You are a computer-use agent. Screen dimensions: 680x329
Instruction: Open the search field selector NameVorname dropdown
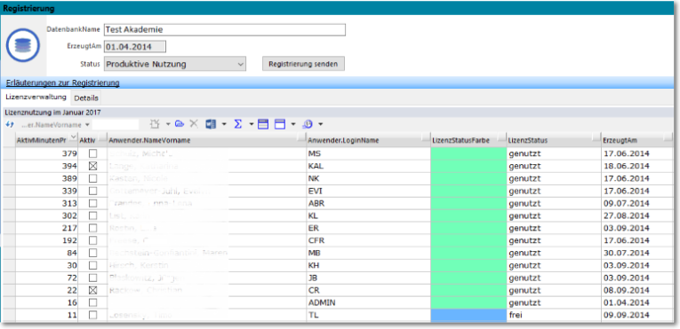88,125
